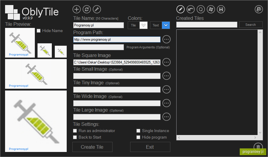Click the circled Q icon
This screenshot has height=157, width=268.
coord(201,9)
